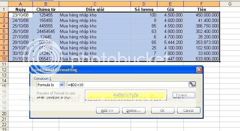Image resolution: width=240 pixels, height=131 pixels.
Task: Select row 1 header
Action: click(4, 9)
